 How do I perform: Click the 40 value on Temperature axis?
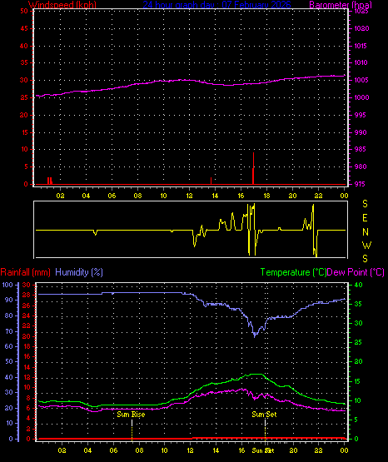[358, 285]
